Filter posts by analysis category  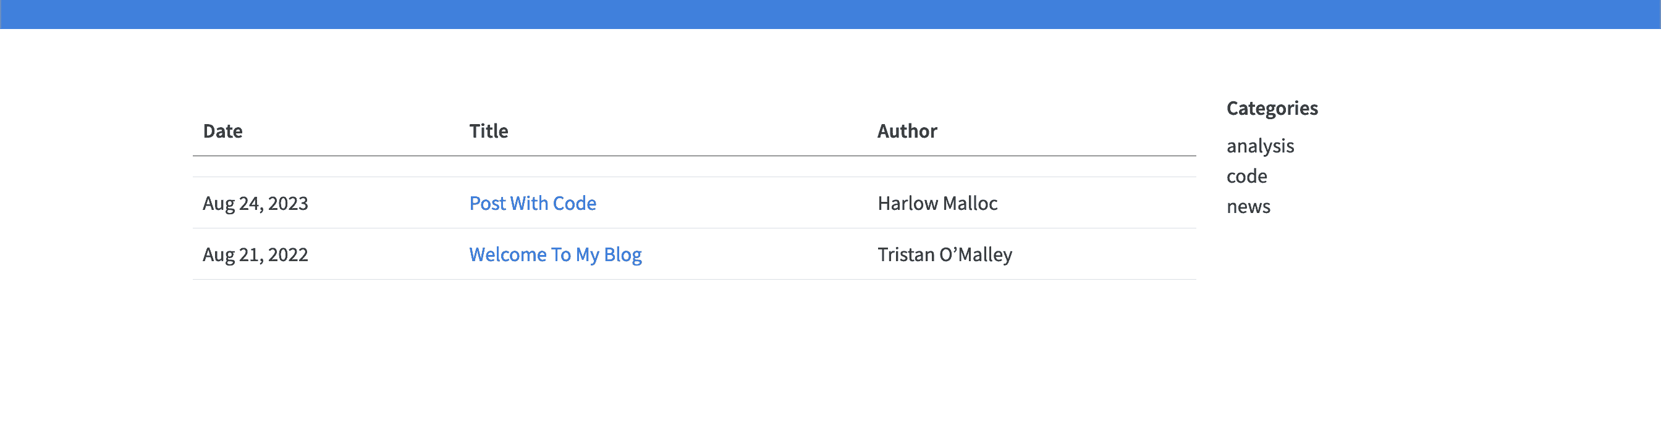click(1259, 146)
